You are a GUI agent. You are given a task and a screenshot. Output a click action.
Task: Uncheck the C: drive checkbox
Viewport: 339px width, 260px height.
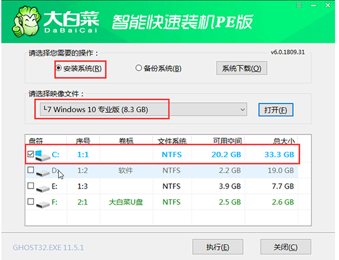pos(31,154)
